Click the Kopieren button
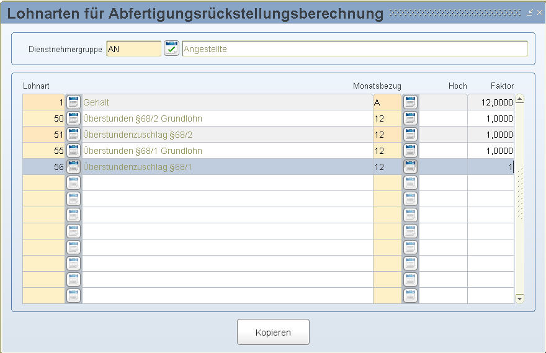Viewport: 546px width, 353px height. pyautogui.click(x=273, y=333)
